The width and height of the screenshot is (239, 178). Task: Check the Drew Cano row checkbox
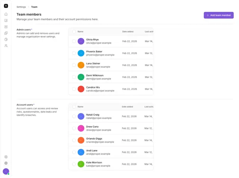[x=74, y=128]
